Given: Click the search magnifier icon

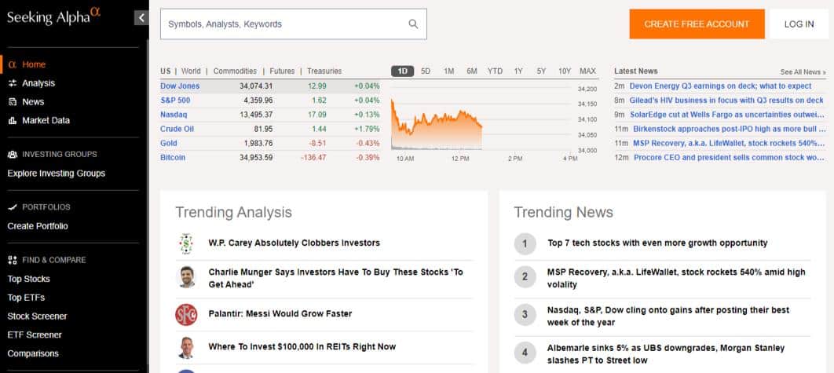Looking at the screenshot, I should (413, 24).
